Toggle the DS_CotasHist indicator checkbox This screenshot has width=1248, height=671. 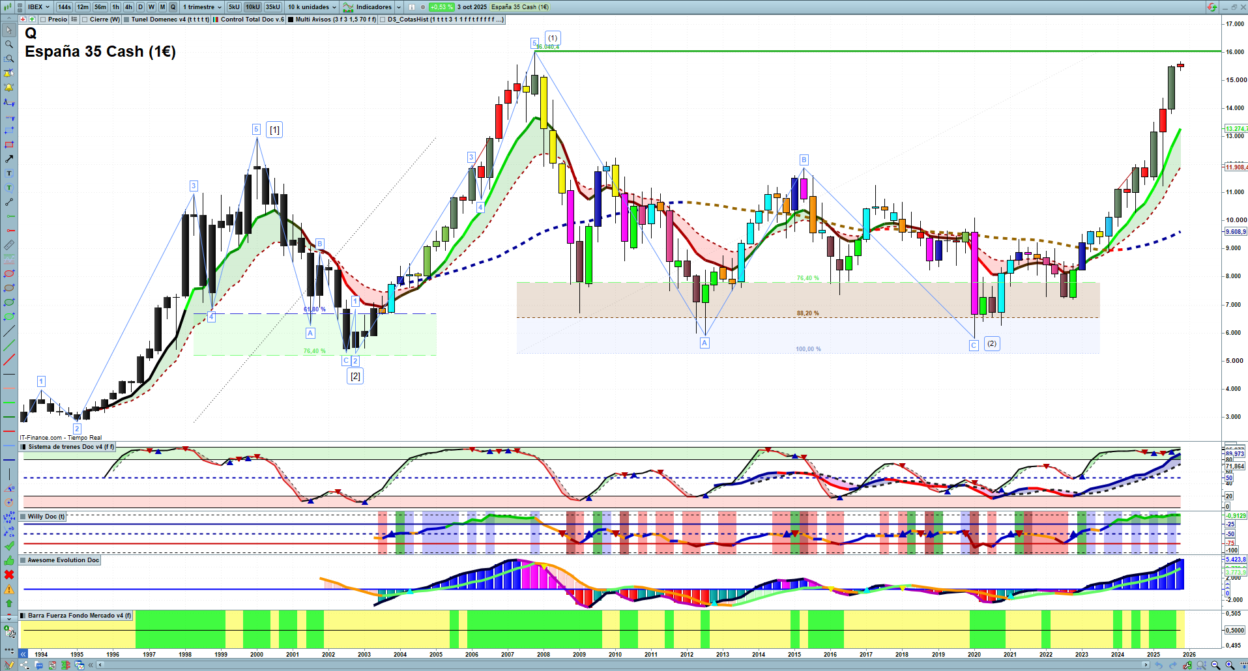point(383,20)
